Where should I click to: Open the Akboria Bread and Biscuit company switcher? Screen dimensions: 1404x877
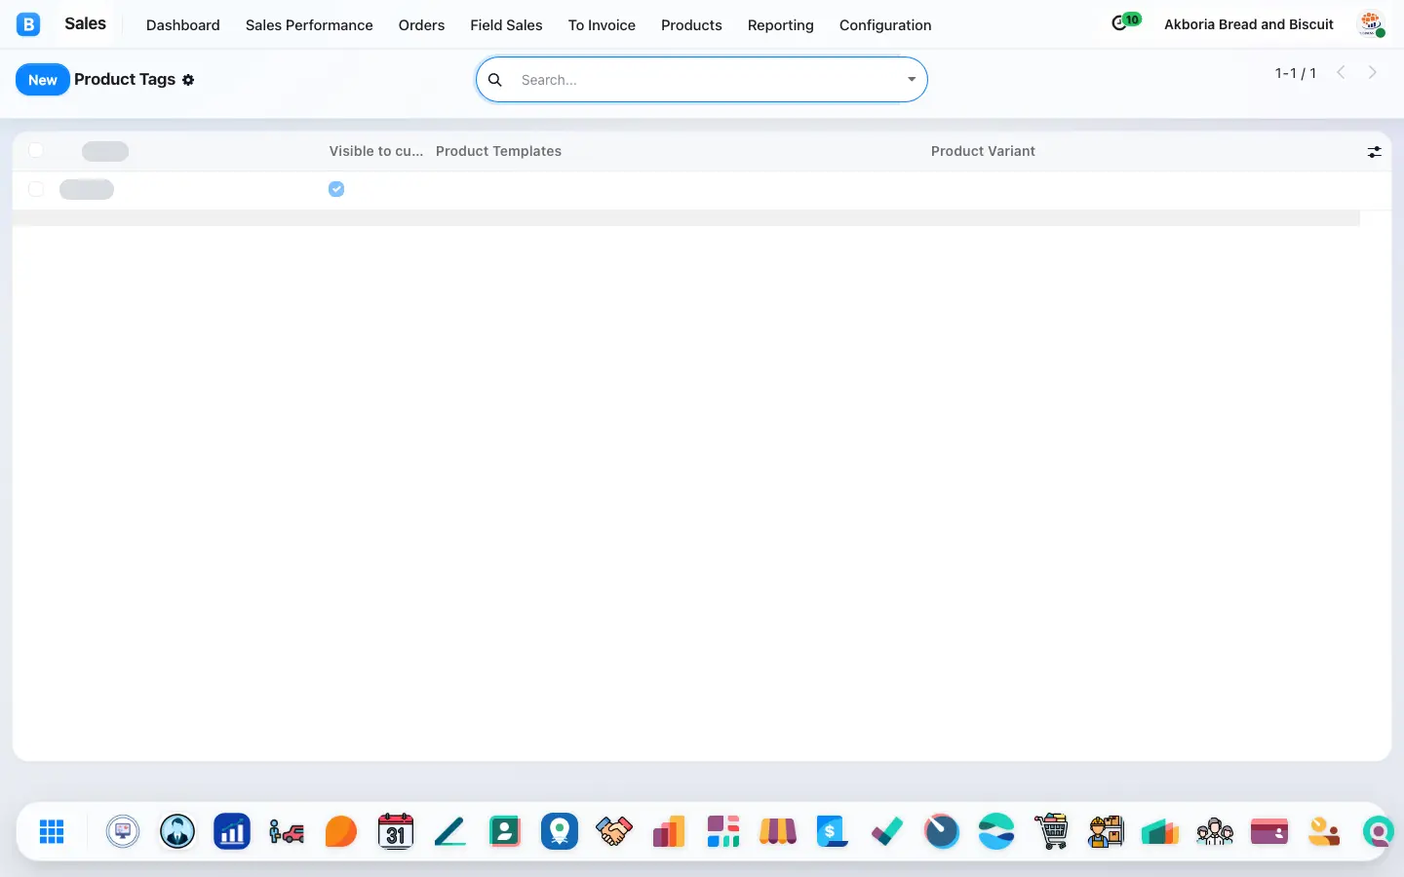tap(1249, 24)
